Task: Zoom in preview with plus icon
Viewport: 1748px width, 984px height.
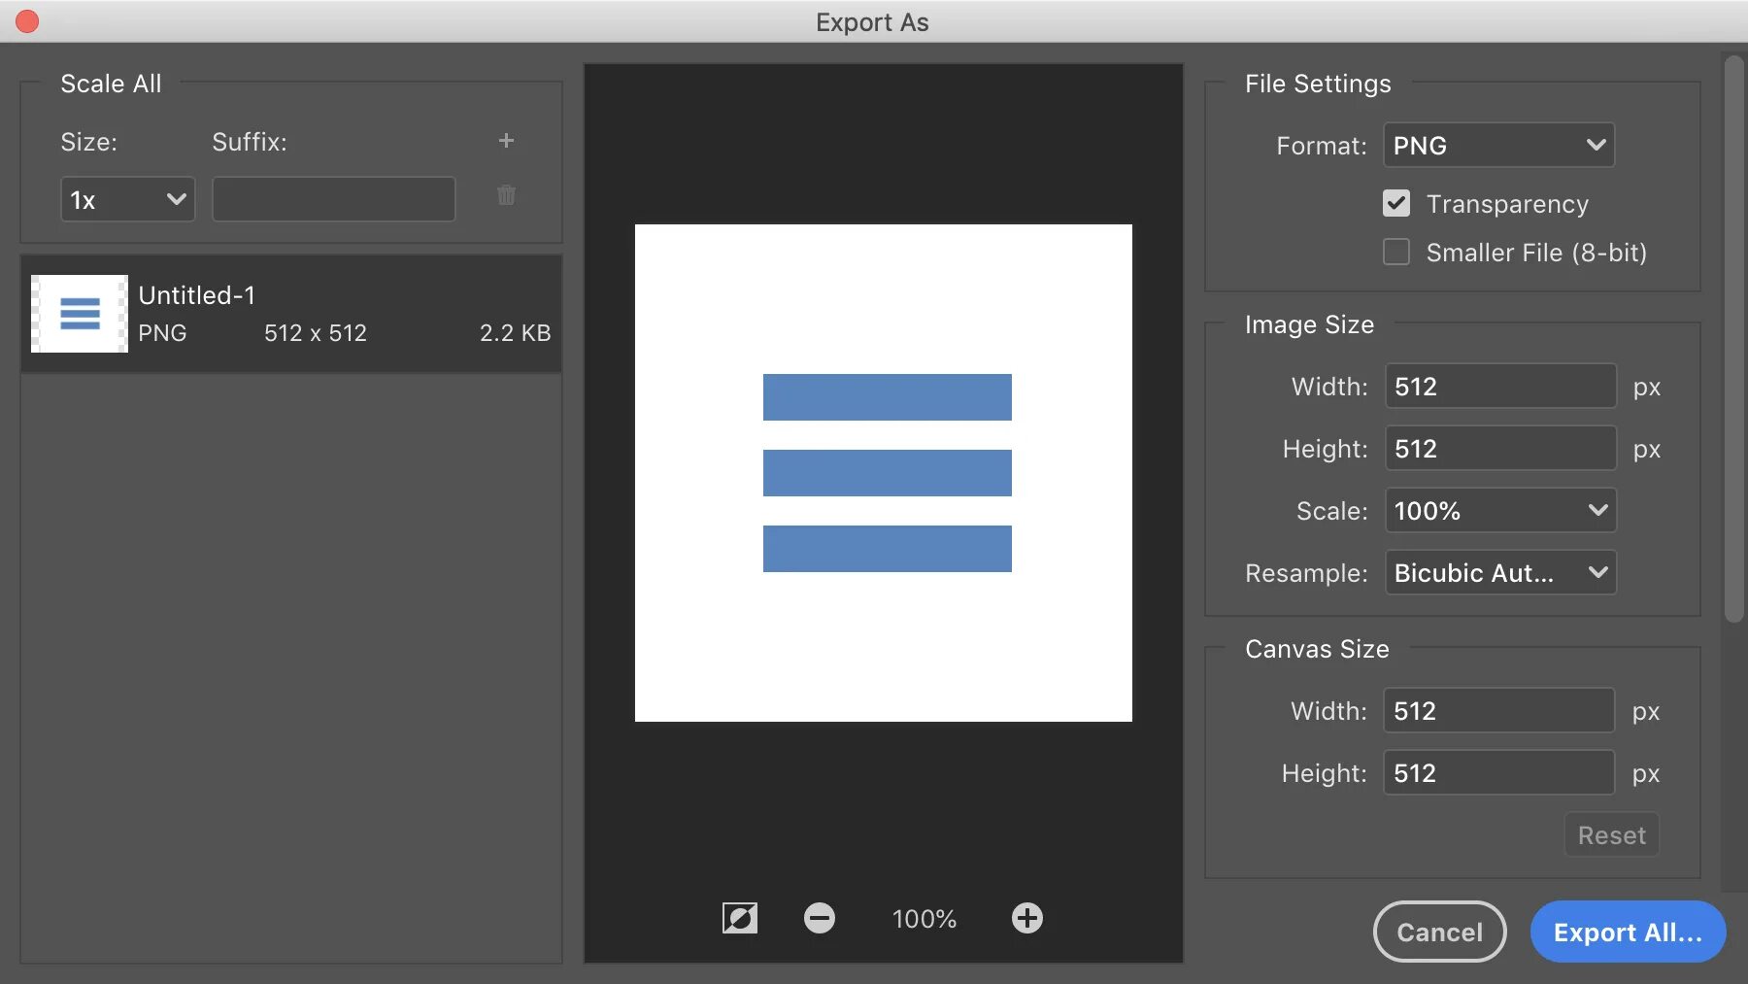Action: click(x=1027, y=918)
